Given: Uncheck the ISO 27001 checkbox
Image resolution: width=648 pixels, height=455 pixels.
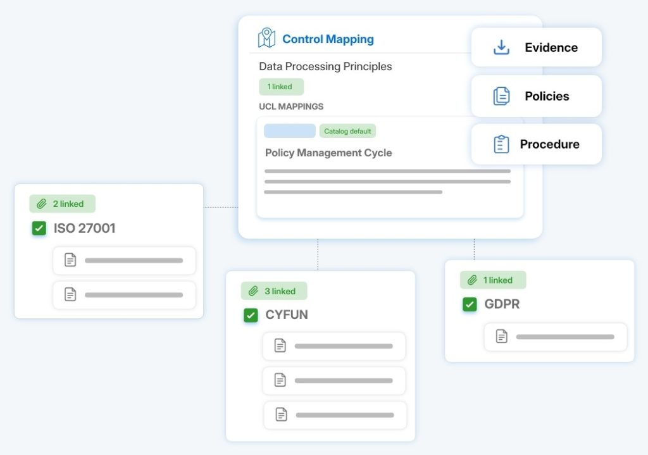Looking at the screenshot, I should tap(39, 228).
